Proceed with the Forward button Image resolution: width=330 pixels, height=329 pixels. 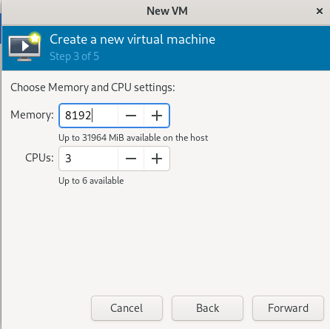[x=288, y=308]
